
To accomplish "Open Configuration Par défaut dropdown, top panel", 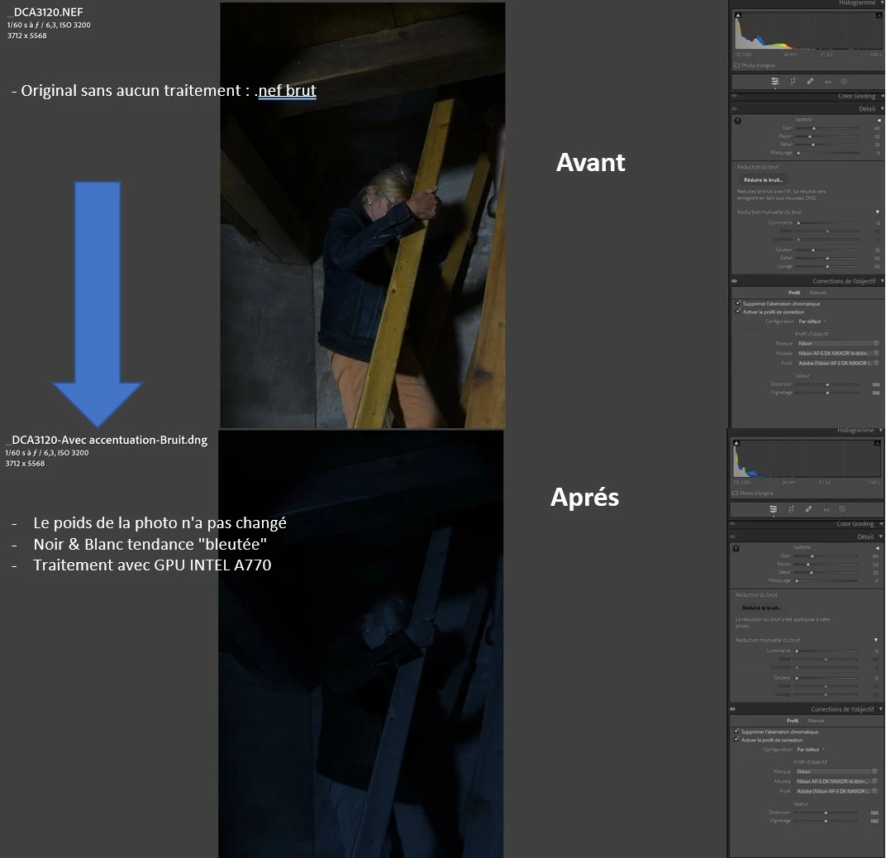I will [x=812, y=322].
